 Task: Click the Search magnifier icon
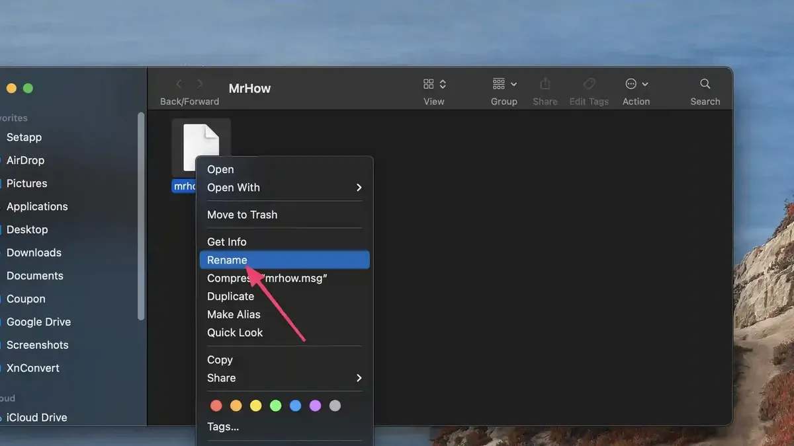pos(705,84)
